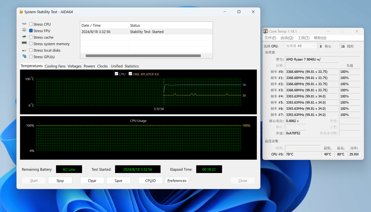Open the 工具(T) menu in Core Temp

coord(303,38)
